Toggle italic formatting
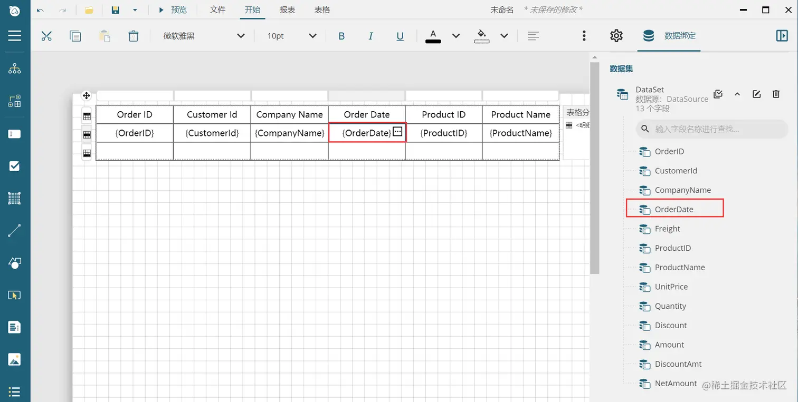798x402 pixels. tap(370, 36)
